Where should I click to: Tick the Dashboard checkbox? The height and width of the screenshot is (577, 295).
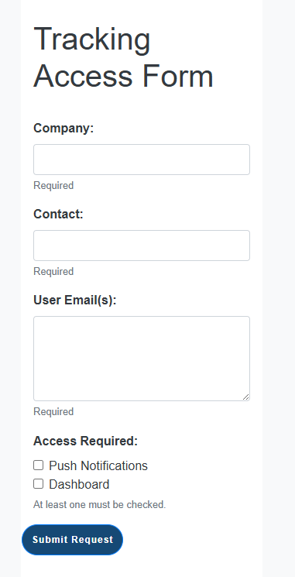38,483
